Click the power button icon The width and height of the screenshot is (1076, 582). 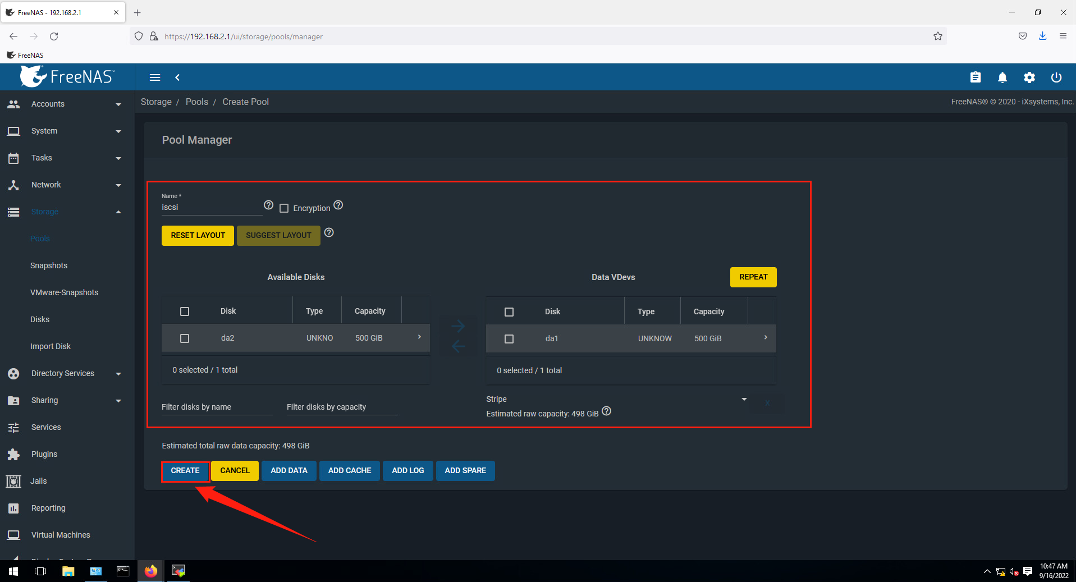[1056, 77]
